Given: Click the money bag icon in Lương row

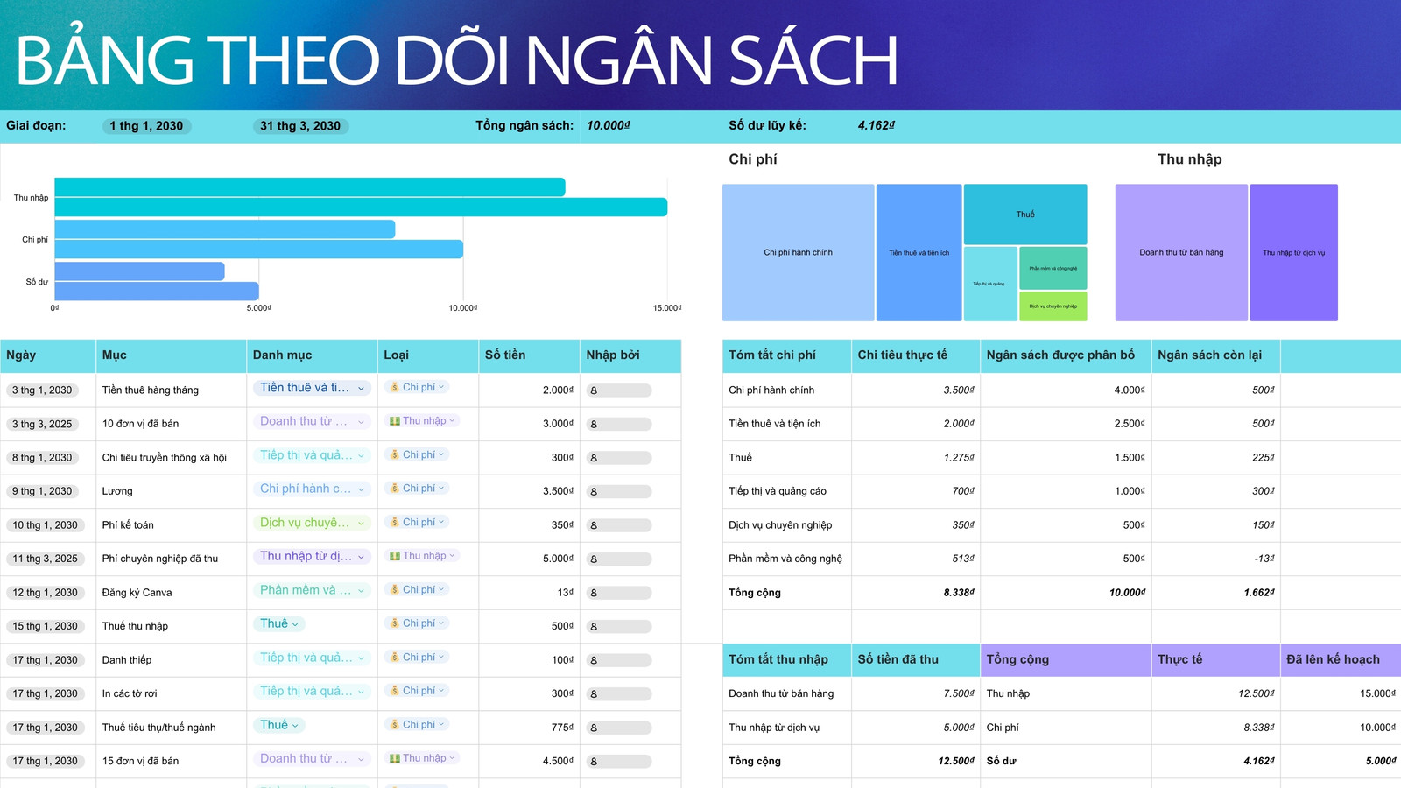Looking at the screenshot, I should coord(395,489).
